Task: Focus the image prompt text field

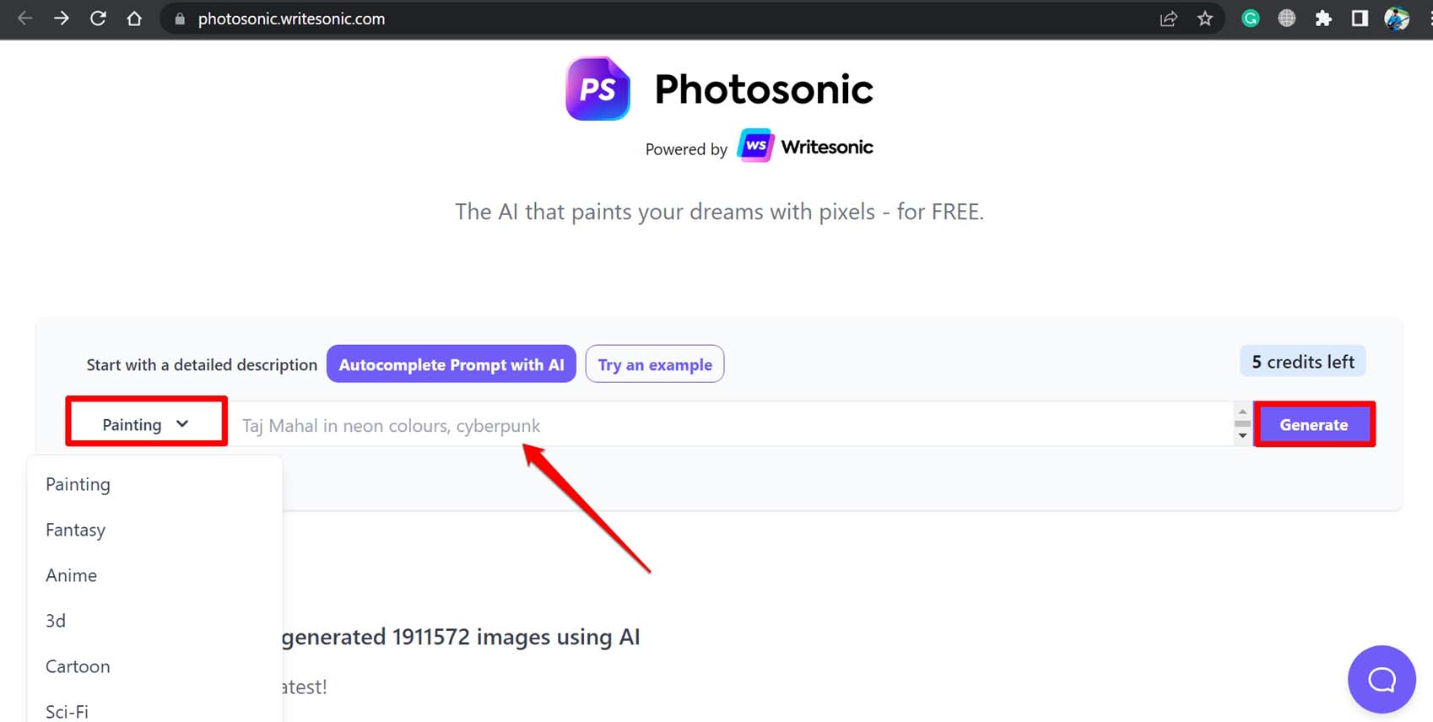Action: click(x=731, y=425)
